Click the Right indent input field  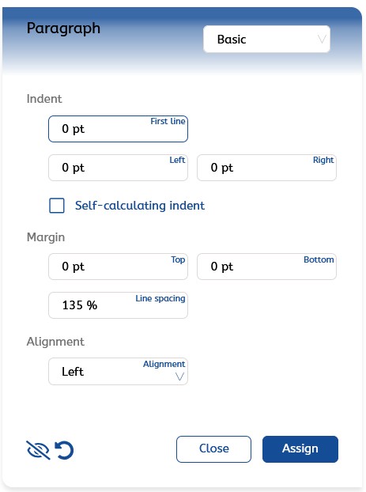click(x=266, y=168)
